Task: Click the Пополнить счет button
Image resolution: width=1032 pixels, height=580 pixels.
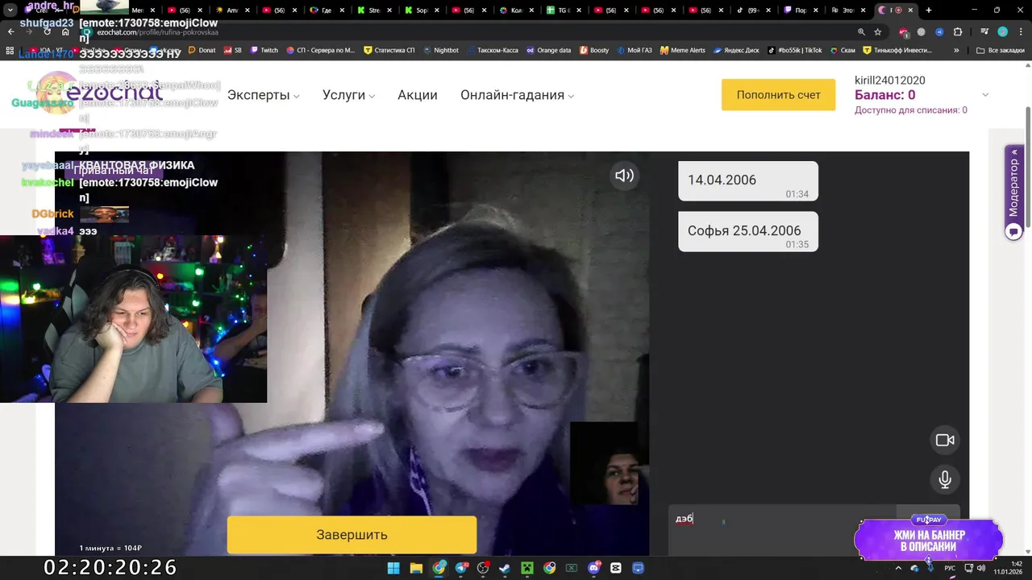Action: [x=778, y=95]
